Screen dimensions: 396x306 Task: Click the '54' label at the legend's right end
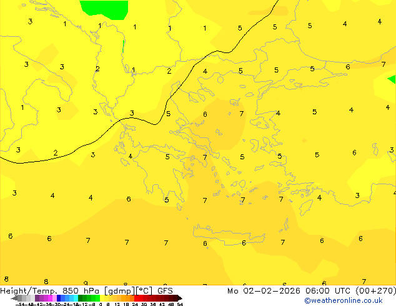tap(180, 304)
